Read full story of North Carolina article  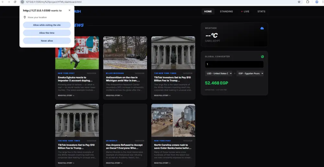(162, 163)
